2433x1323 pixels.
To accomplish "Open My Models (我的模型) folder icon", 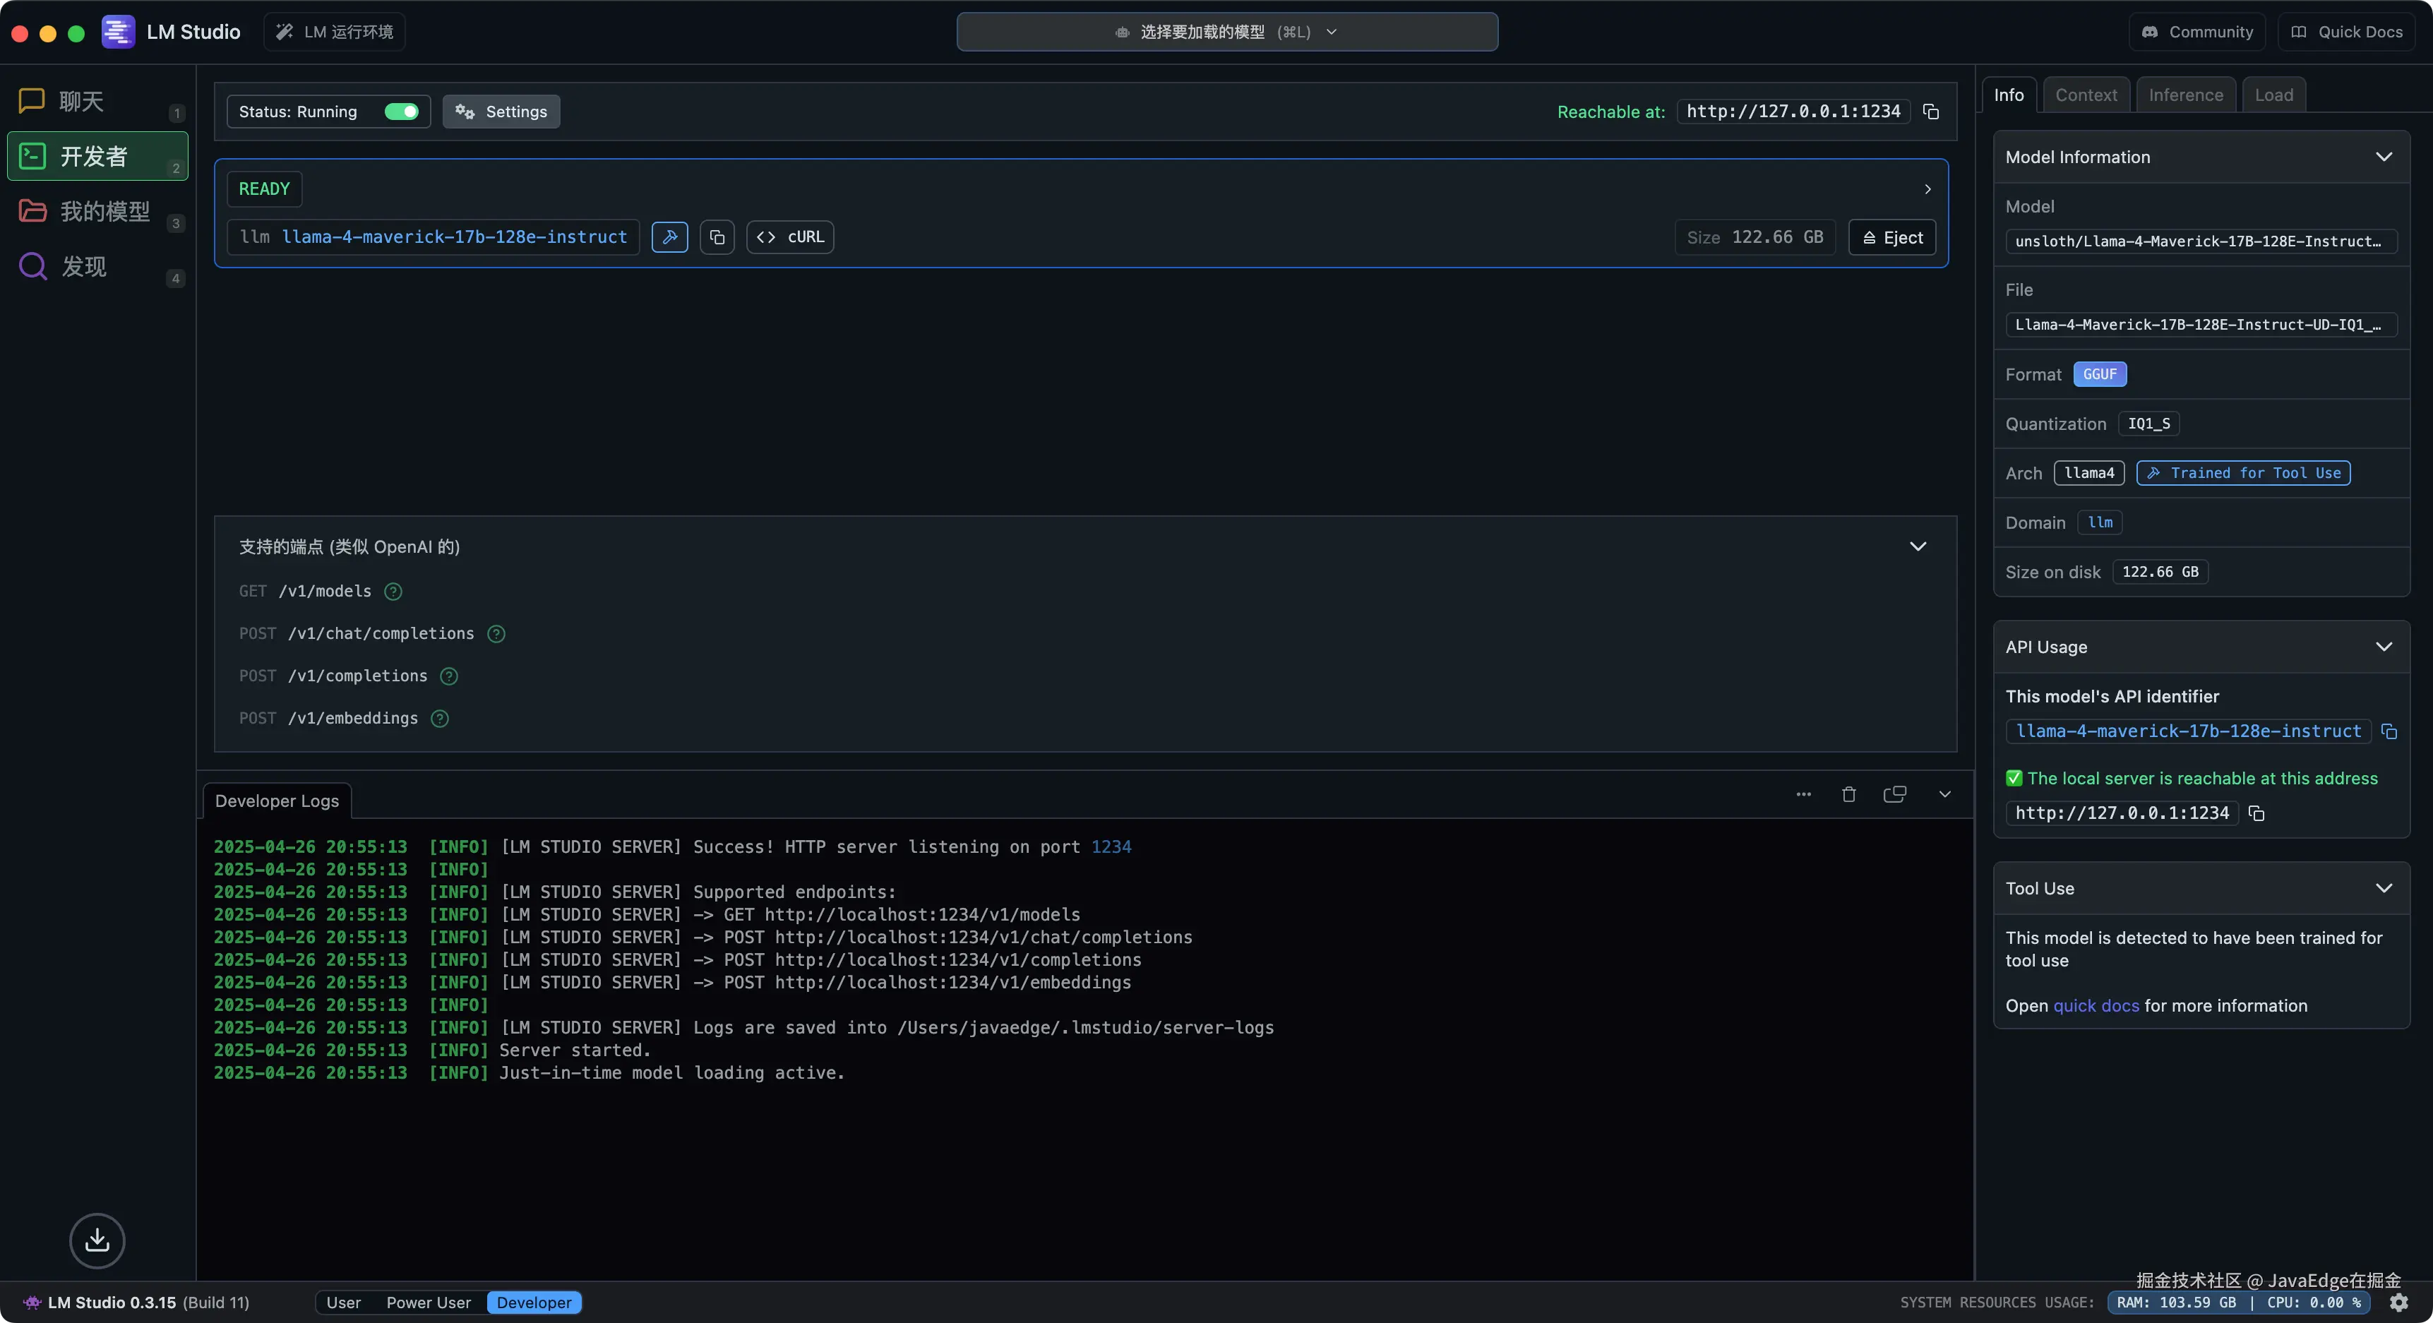I will point(32,210).
